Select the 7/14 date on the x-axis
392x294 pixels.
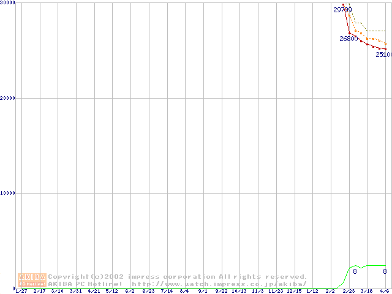pyautogui.click(x=167, y=291)
